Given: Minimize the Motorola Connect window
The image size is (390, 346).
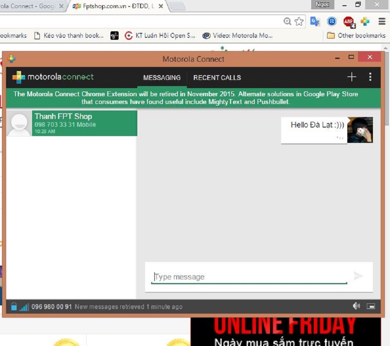Looking at the screenshot, I should click(x=337, y=58).
